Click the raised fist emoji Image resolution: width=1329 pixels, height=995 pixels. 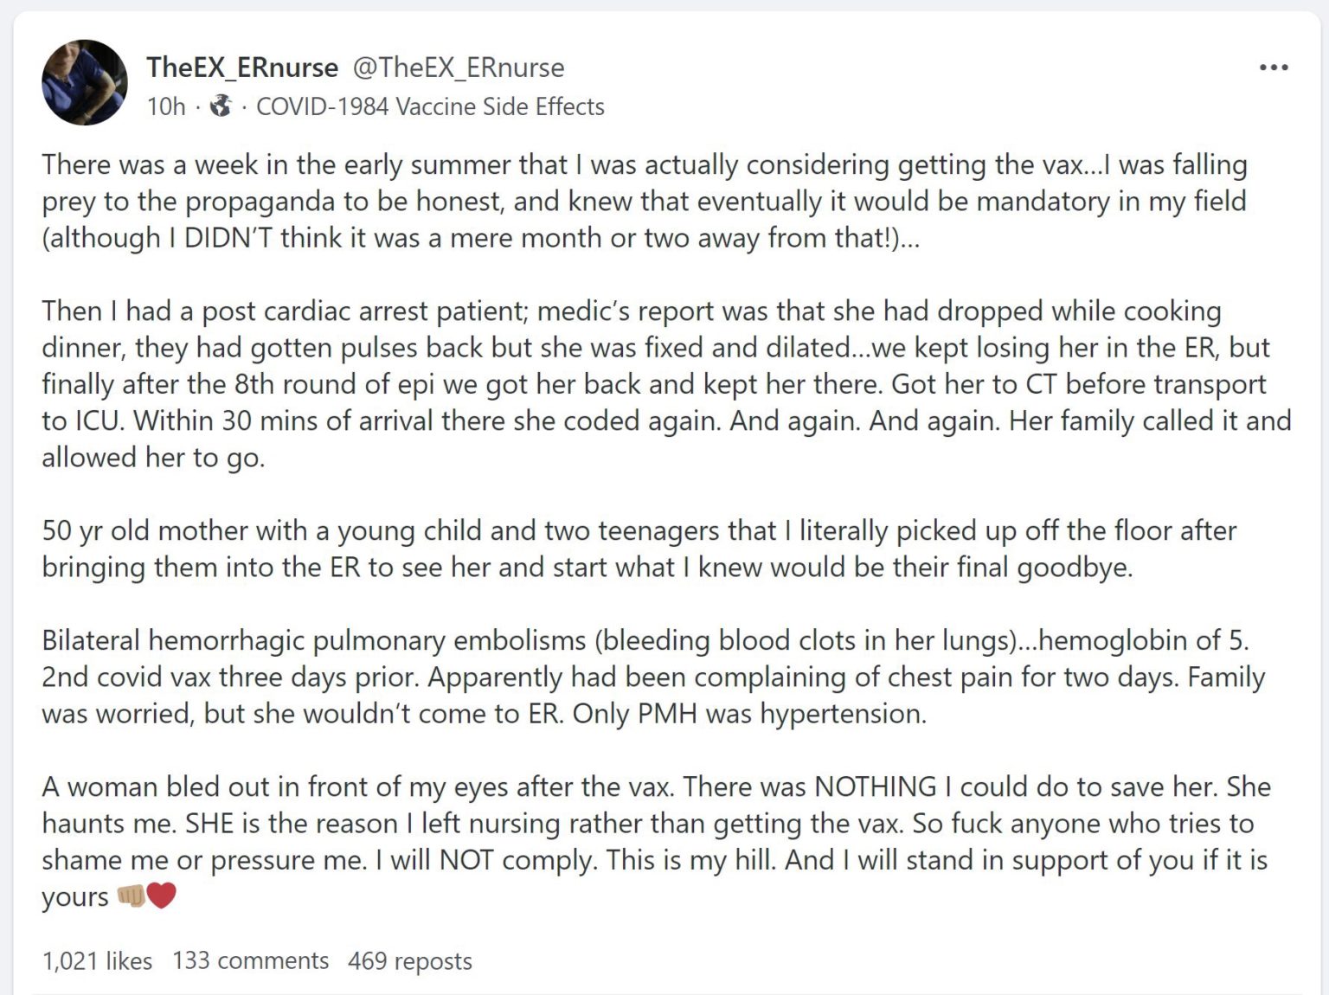point(131,895)
